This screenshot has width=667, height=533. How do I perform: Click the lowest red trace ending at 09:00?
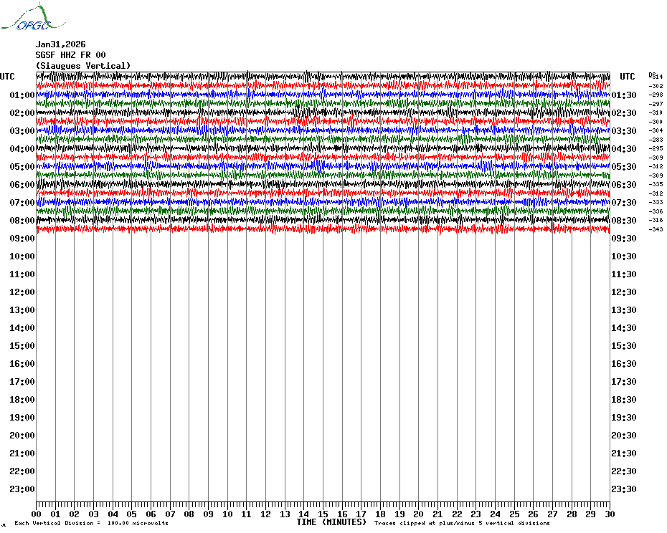pyautogui.click(x=323, y=229)
